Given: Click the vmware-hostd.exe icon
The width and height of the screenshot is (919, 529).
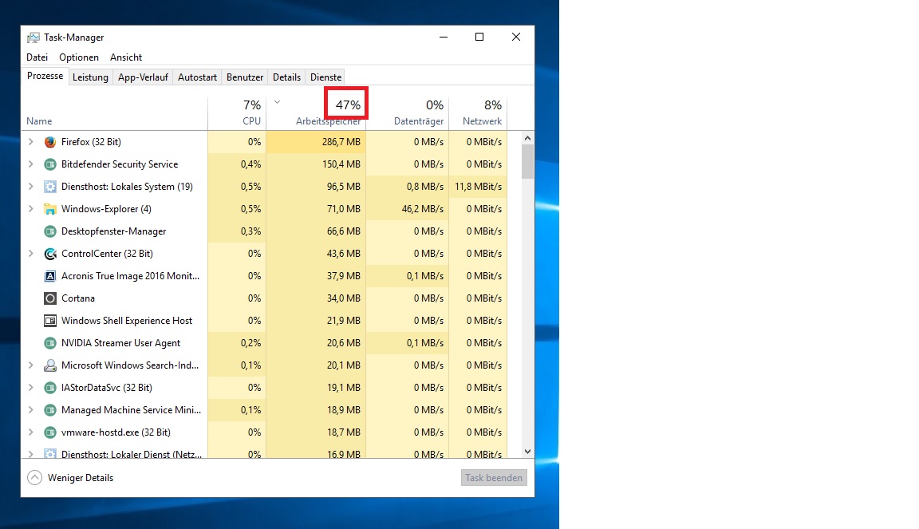Looking at the screenshot, I should [50, 432].
